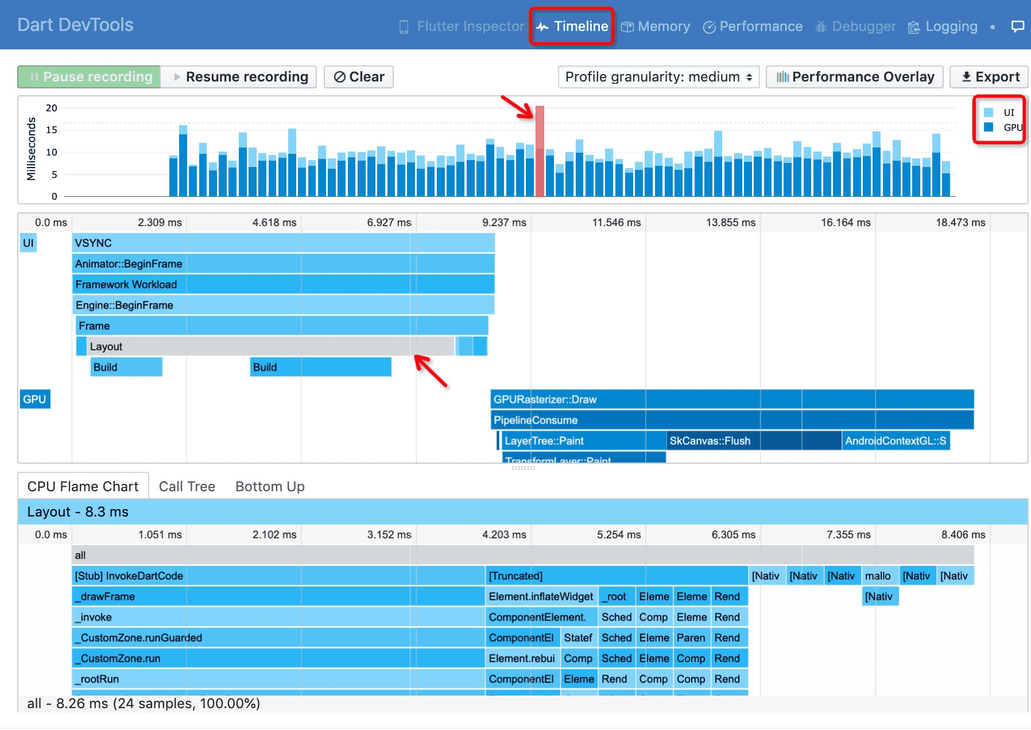The height and width of the screenshot is (730, 1031).
Task: Click the UI legend color swatch
Action: tap(989, 112)
